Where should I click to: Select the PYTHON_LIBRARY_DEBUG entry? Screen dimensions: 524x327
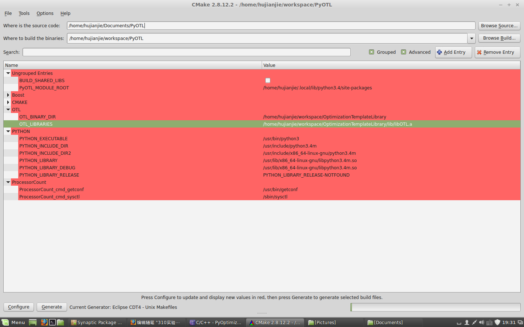tap(47, 167)
